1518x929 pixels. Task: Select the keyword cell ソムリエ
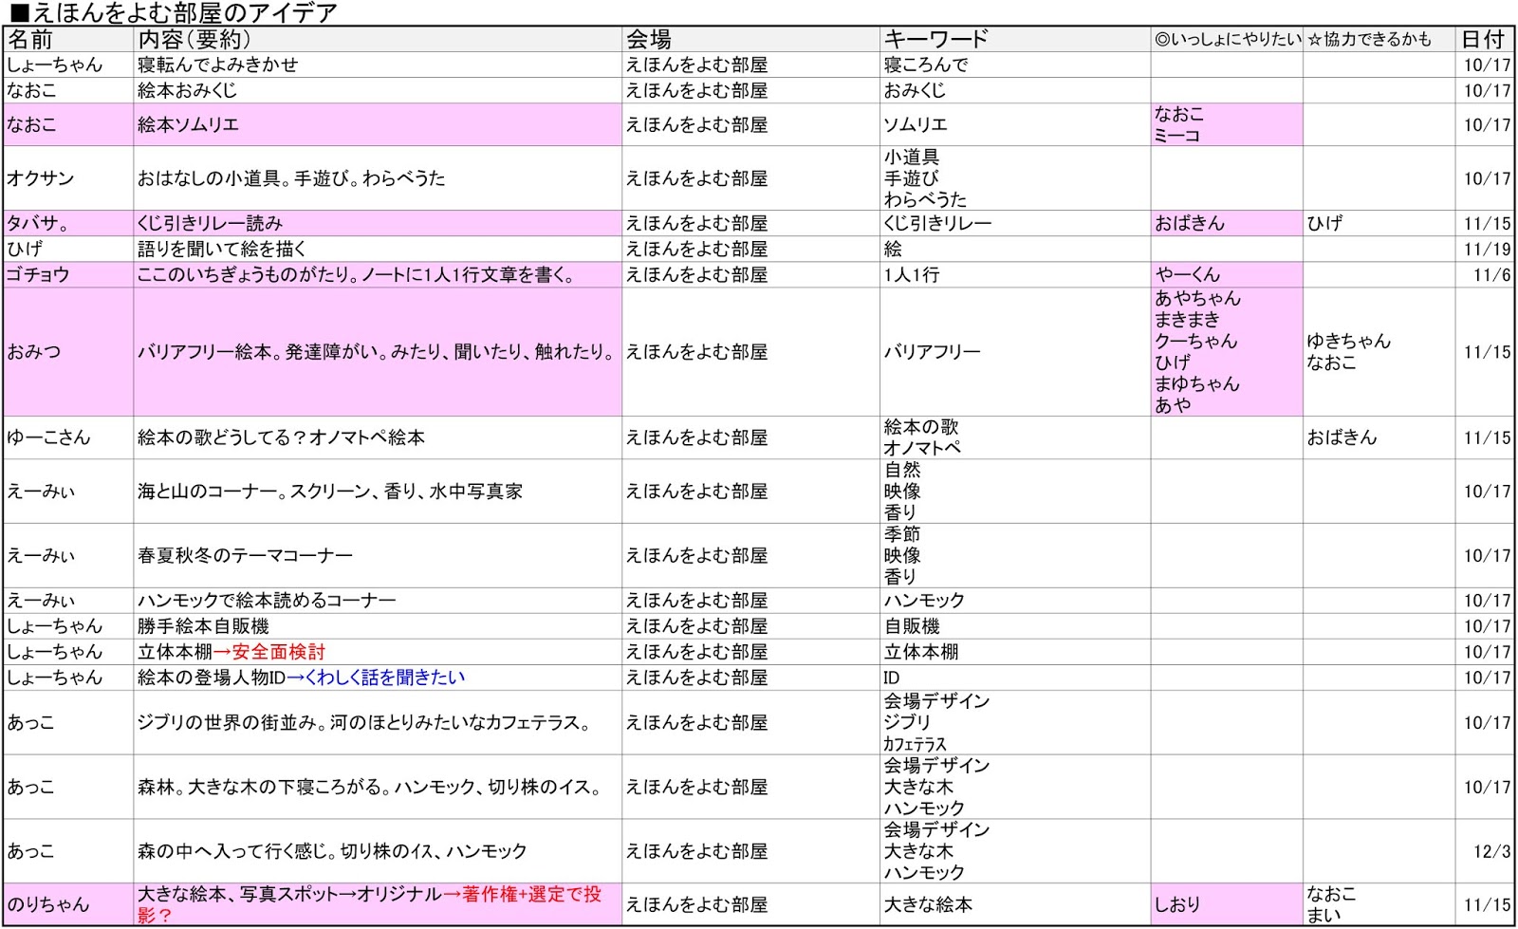click(x=1015, y=124)
